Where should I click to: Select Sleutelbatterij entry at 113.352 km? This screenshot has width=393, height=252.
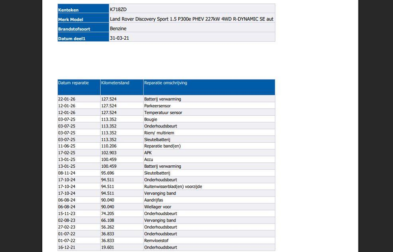[x=157, y=140]
